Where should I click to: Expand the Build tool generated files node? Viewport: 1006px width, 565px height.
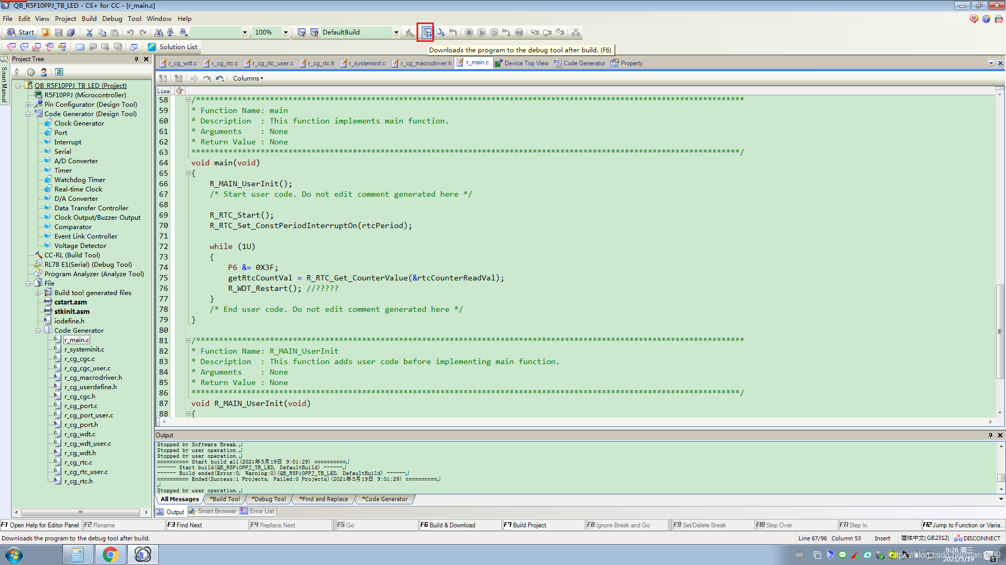(38, 293)
